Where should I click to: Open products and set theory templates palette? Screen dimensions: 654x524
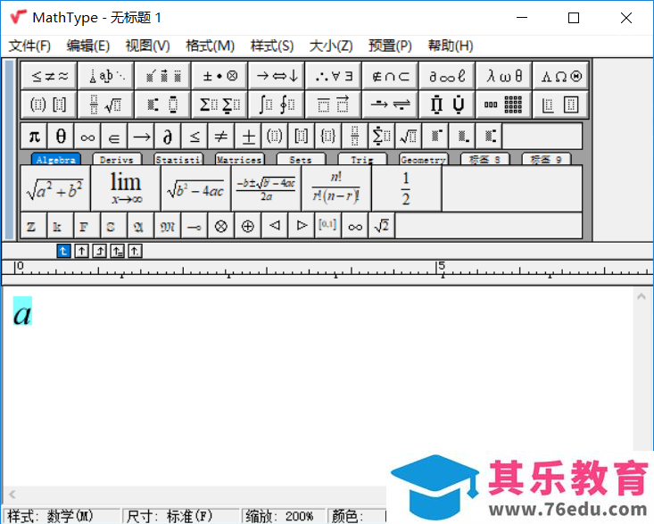tap(447, 104)
